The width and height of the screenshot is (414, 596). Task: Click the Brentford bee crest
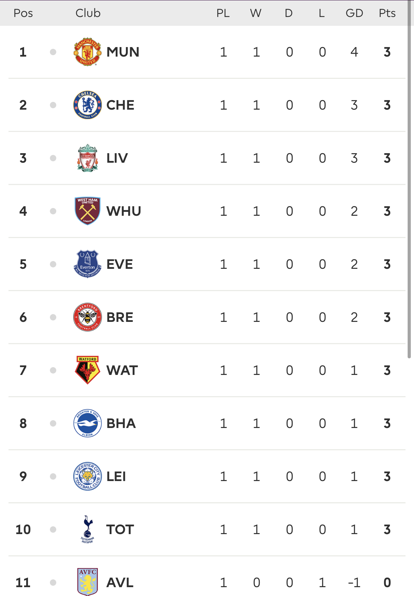pyautogui.click(x=87, y=317)
